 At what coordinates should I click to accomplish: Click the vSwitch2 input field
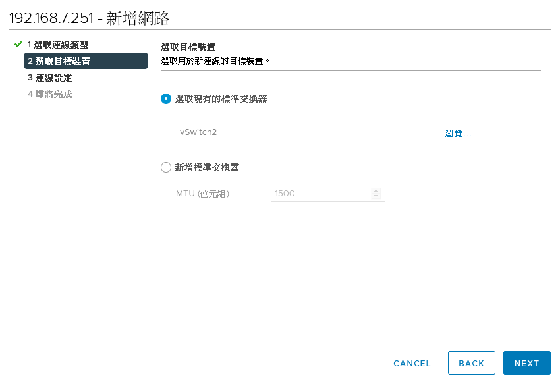(304, 132)
